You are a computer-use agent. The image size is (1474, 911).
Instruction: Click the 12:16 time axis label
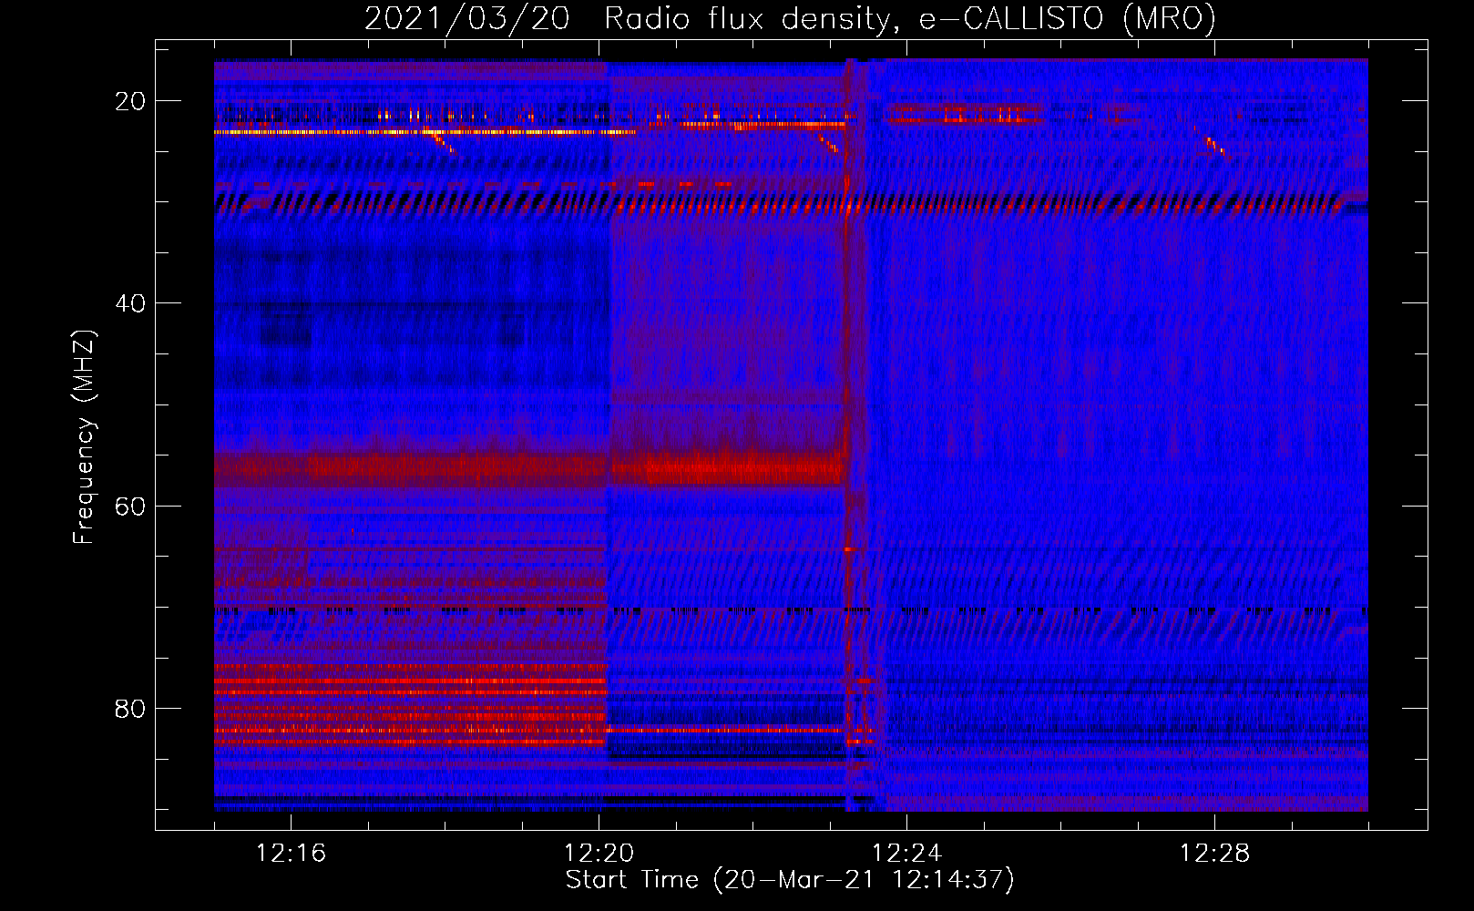(291, 854)
